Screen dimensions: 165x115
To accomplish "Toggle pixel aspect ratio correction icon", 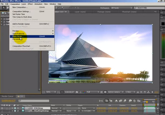I will pos(138,92).
